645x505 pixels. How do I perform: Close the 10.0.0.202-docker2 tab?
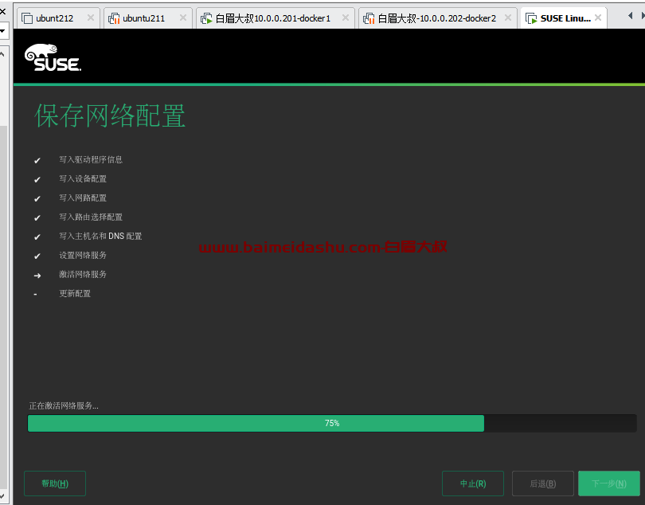pyautogui.click(x=508, y=18)
